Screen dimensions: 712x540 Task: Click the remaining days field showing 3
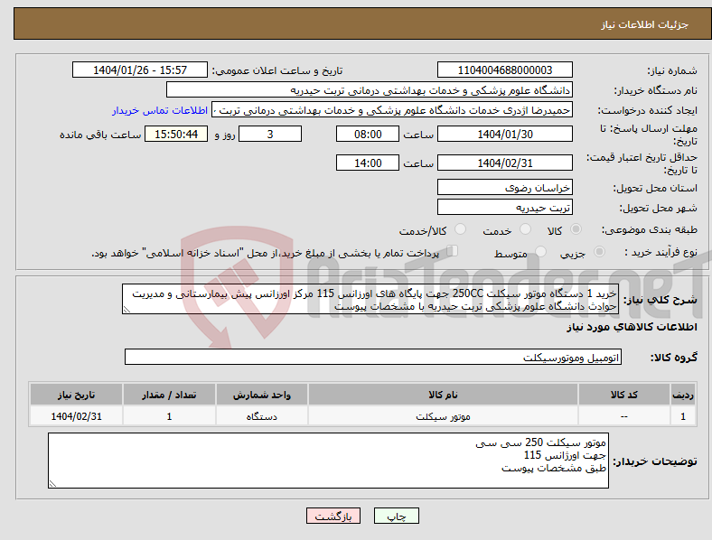coord(270,134)
